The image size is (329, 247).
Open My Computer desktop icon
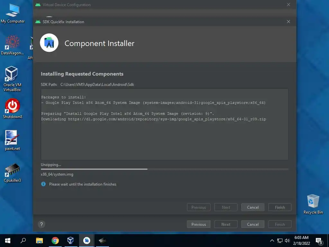(x=13, y=14)
